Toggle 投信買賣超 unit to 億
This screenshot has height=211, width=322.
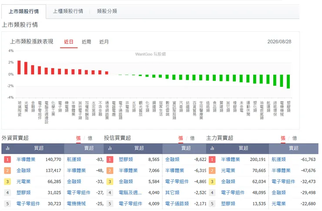click(x=192, y=138)
